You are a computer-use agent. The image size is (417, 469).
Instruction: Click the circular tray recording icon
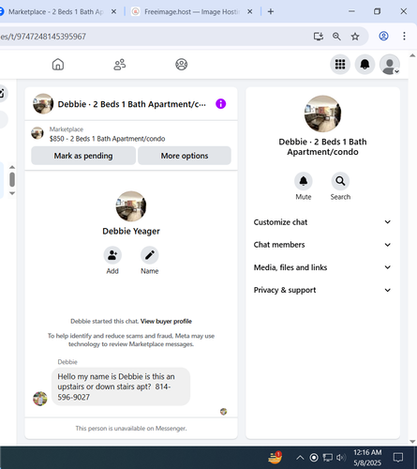pos(314,458)
